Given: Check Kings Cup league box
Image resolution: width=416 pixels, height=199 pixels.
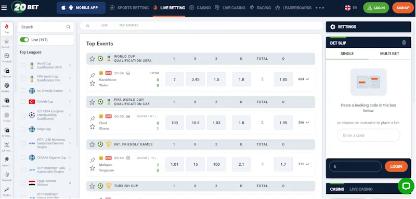Looking at the screenshot, I should (x=23, y=129).
